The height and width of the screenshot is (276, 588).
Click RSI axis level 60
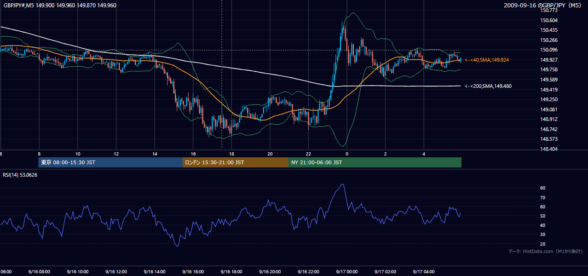(x=543, y=207)
